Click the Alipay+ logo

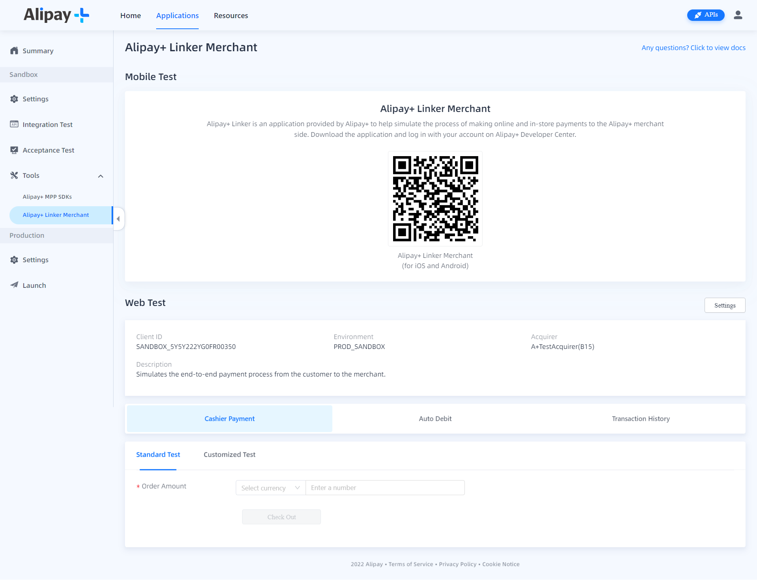coord(55,15)
